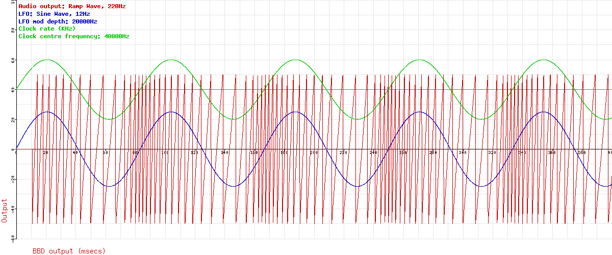
Task: Click the x-axis tick label 360
Action: pyautogui.click(x=552, y=152)
